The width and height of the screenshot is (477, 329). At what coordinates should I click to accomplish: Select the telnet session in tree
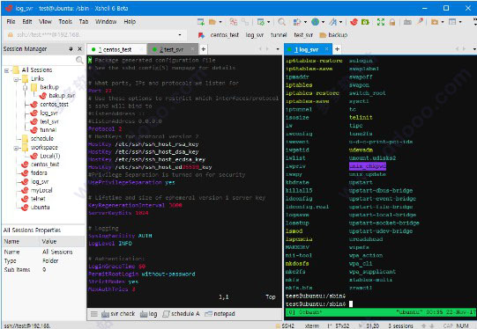[34, 199]
